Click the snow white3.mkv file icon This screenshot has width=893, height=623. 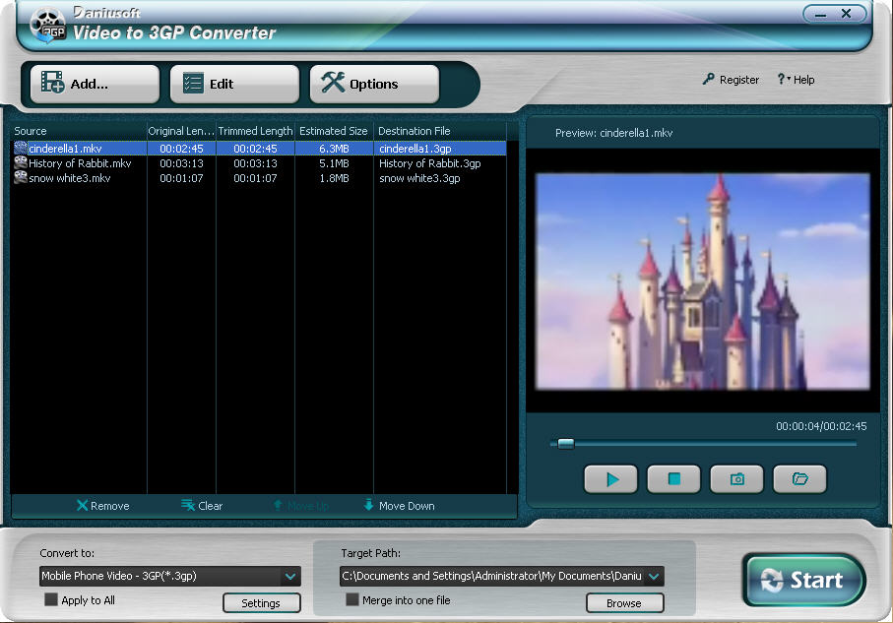click(x=21, y=178)
